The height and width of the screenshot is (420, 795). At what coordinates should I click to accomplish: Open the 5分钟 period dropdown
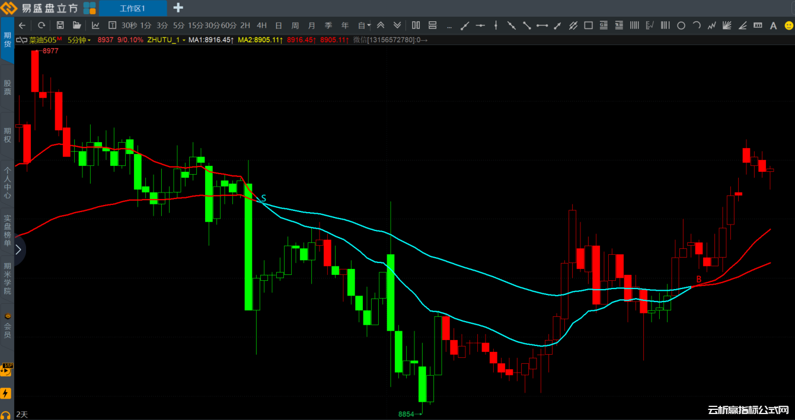pyautogui.click(x=79, y=40)
